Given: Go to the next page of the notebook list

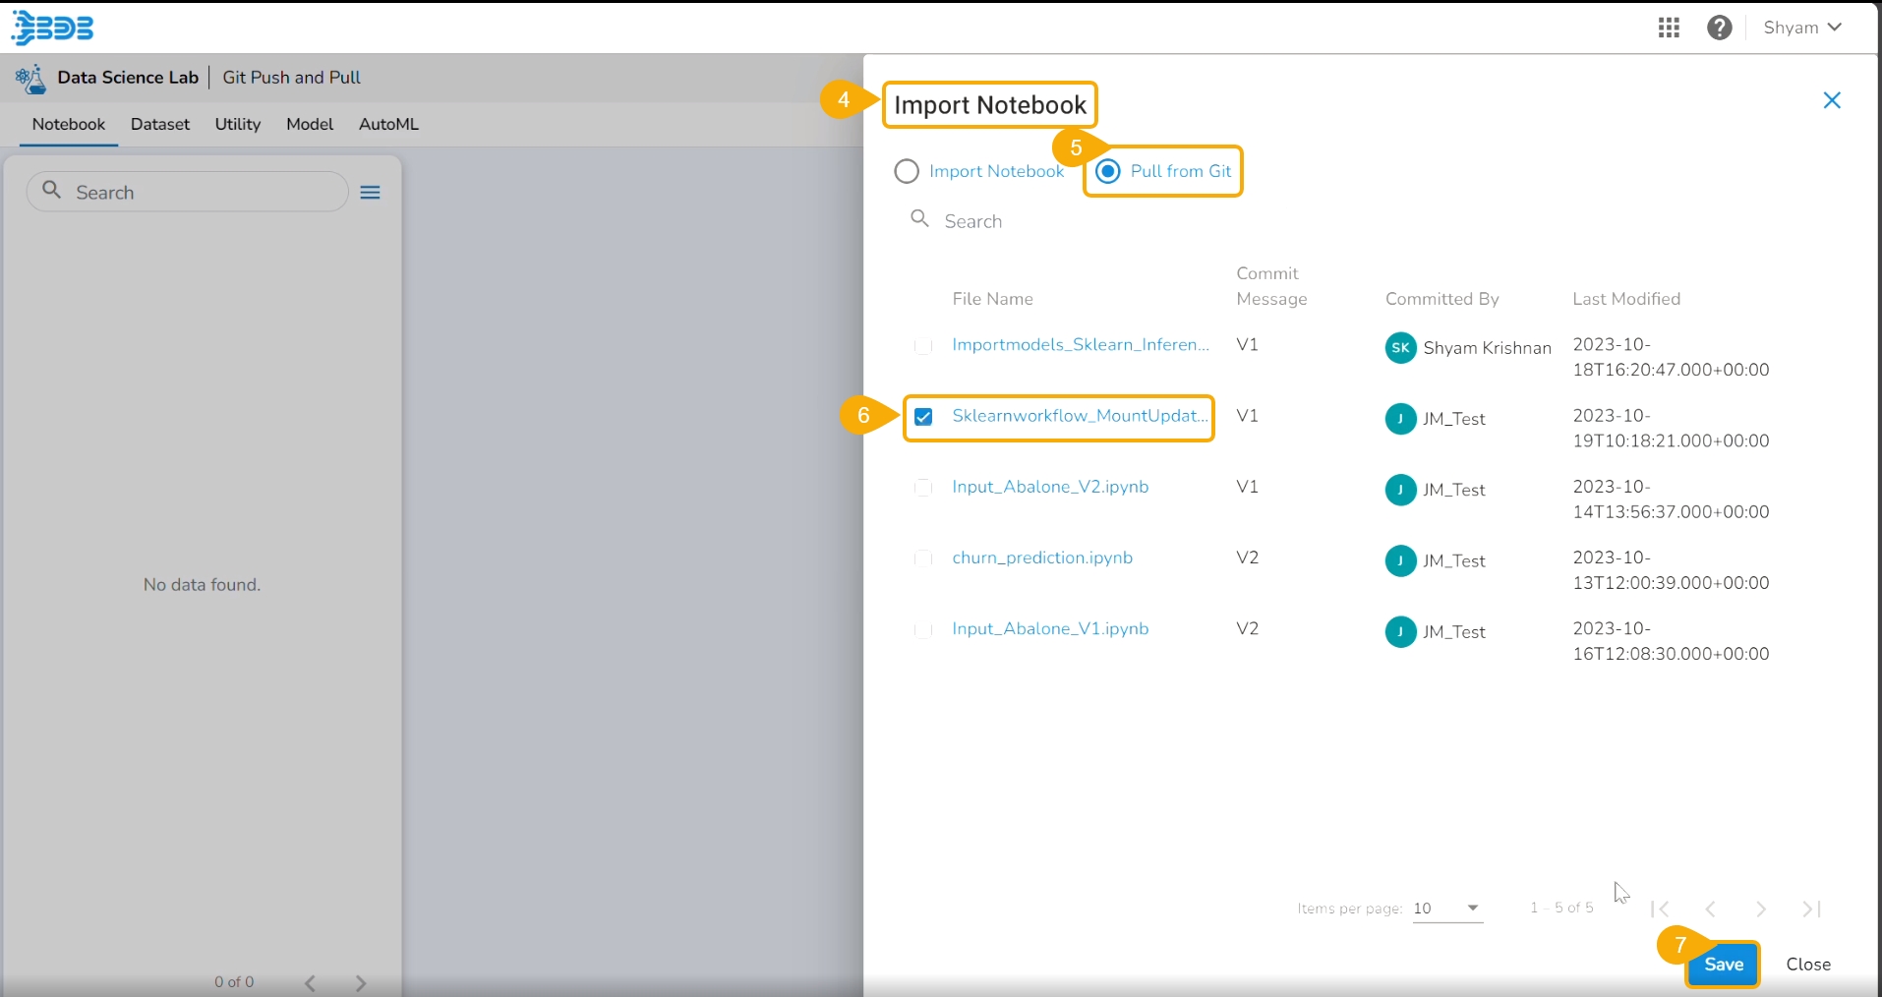Looking at the screenshot, I should (361, 983).
